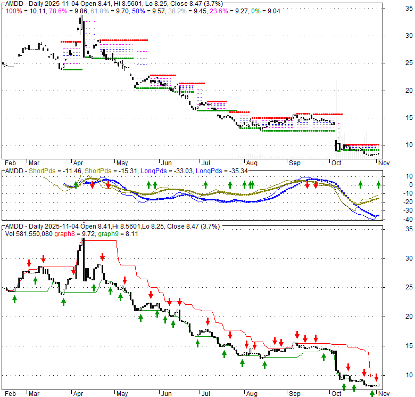Click the ShortPds value '-15.31'
415x397 pixels.
(128, 171)
